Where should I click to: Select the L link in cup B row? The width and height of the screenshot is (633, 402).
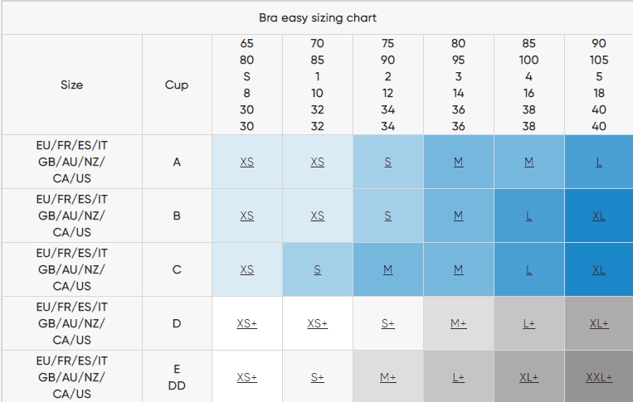click(529, 216)
